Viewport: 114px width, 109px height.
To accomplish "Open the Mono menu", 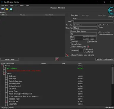I will point(22,5).
